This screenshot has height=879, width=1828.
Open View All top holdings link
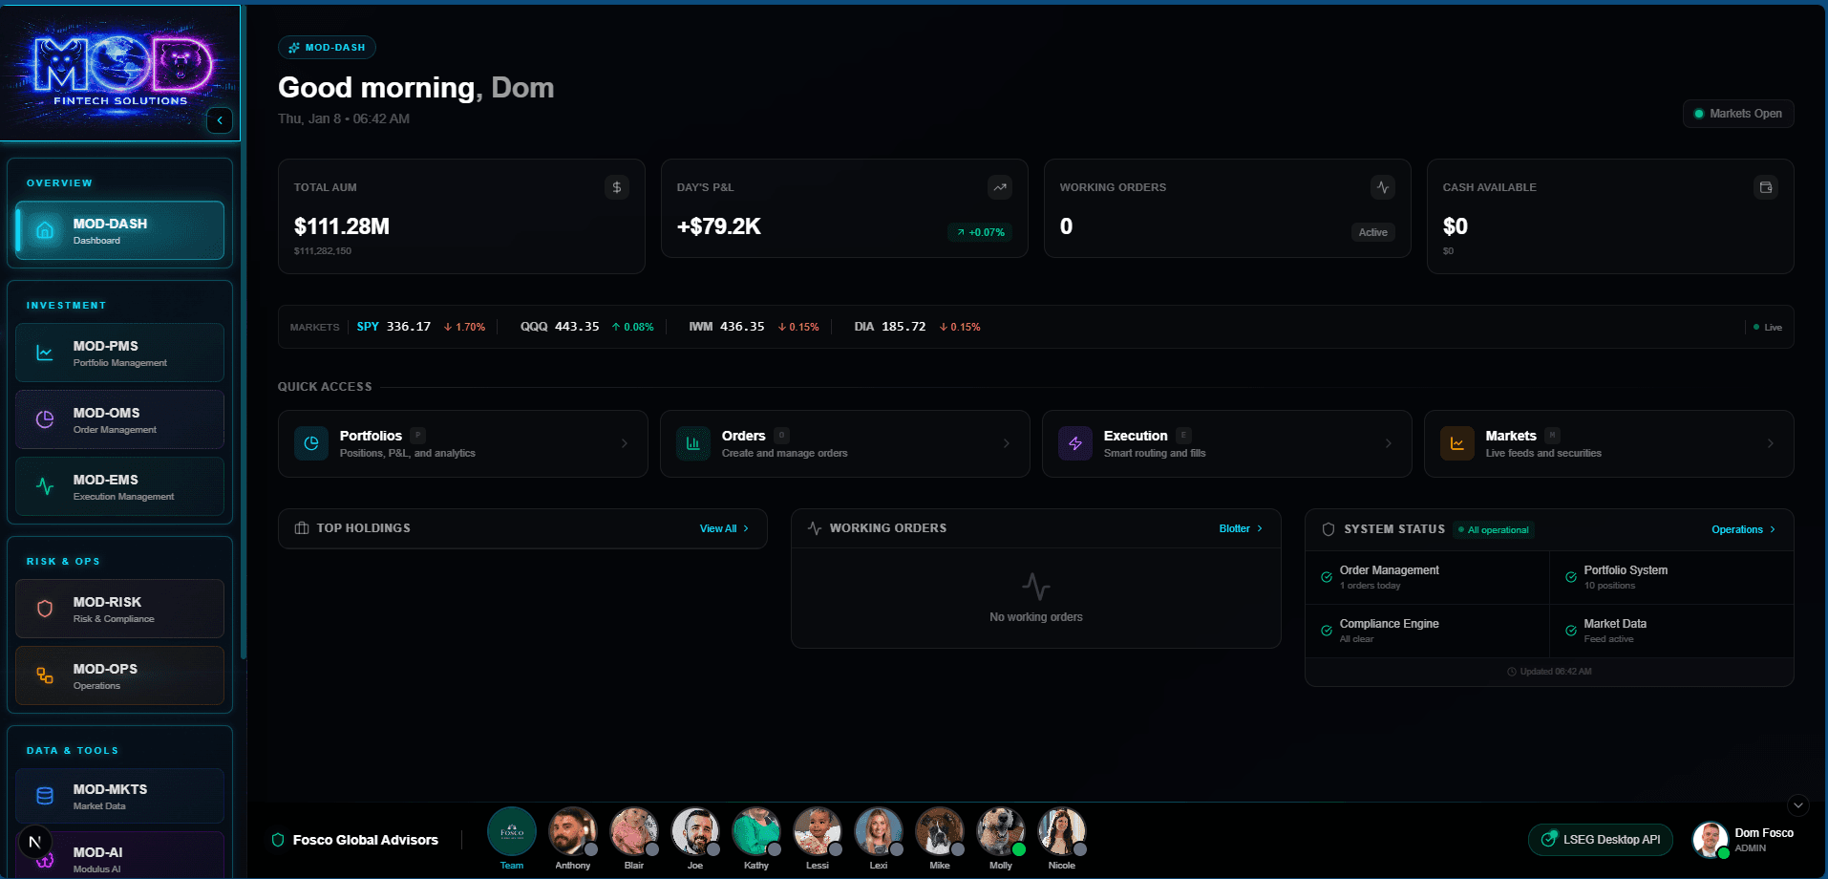(724, 528)
